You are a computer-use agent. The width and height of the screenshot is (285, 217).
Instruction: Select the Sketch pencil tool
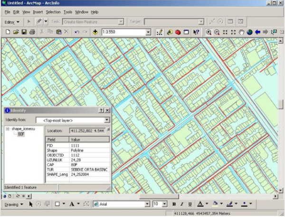coord(38,21)
